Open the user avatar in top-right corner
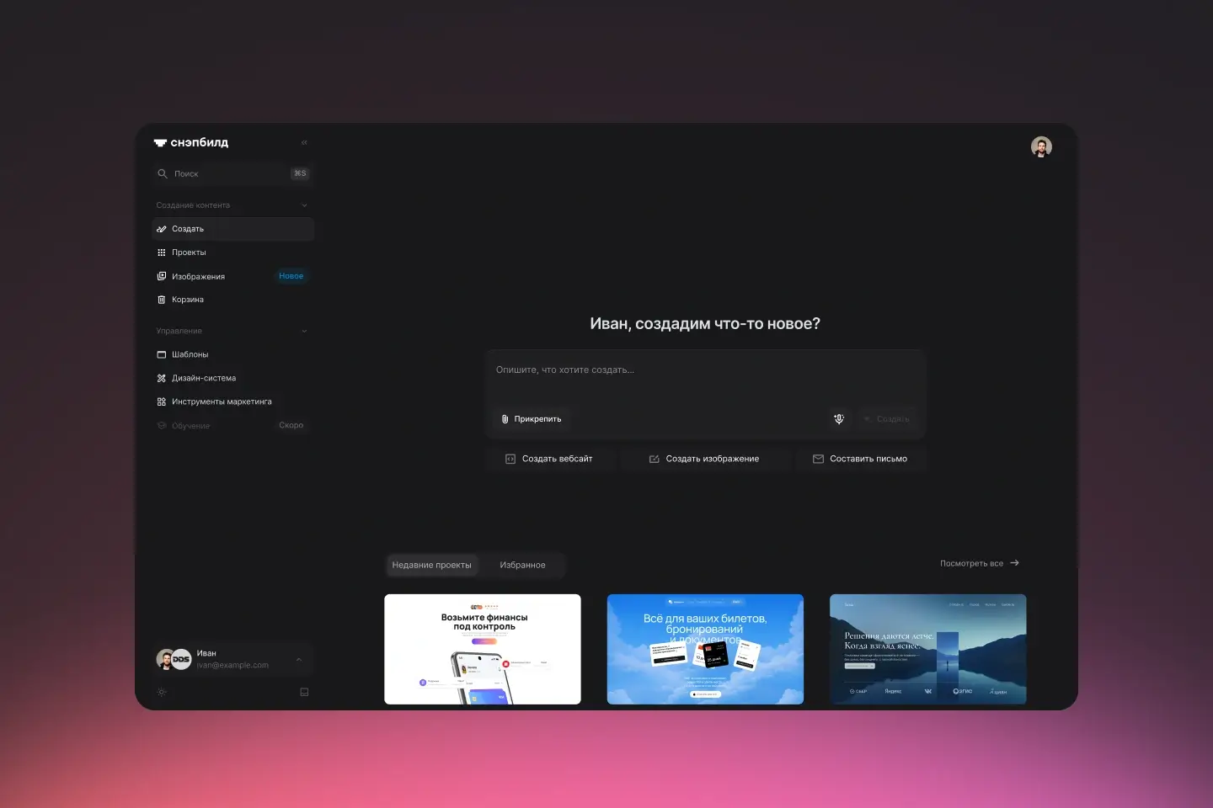 (x=1041, y=147)
